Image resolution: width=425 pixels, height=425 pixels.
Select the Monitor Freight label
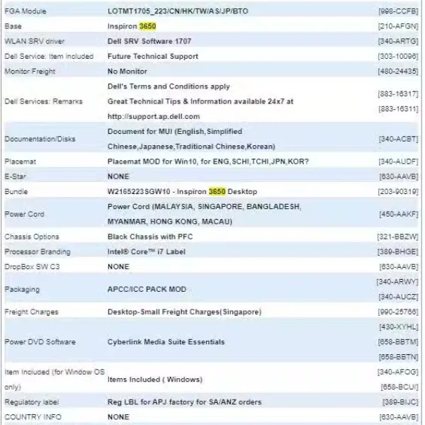pos(30,72)
